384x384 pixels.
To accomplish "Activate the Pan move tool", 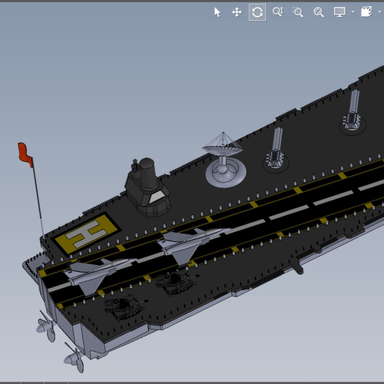I will click(237, 12).
